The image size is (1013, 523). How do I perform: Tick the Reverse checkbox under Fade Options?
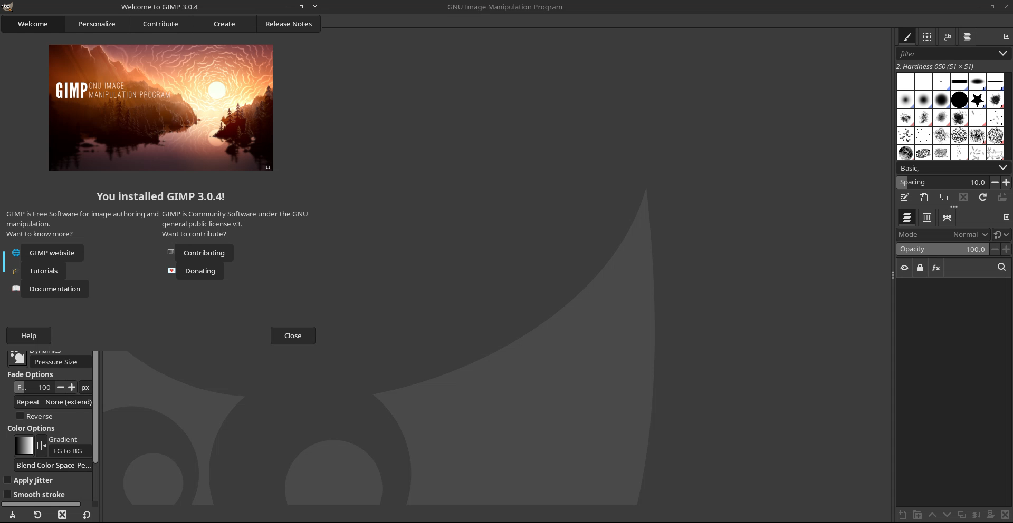point(20,416)
